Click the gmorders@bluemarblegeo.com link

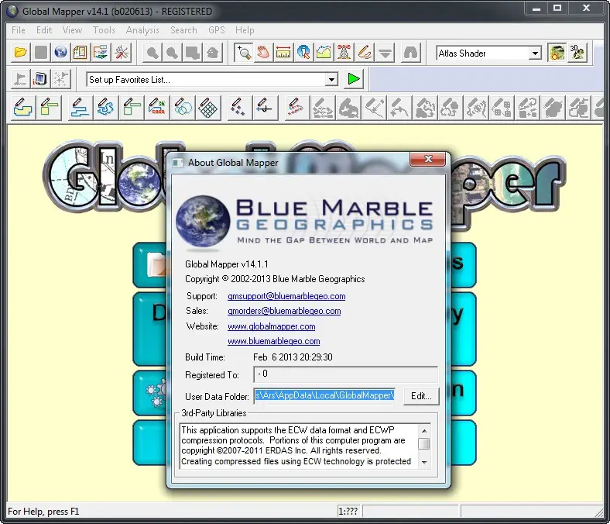click(x=284, y=311)
